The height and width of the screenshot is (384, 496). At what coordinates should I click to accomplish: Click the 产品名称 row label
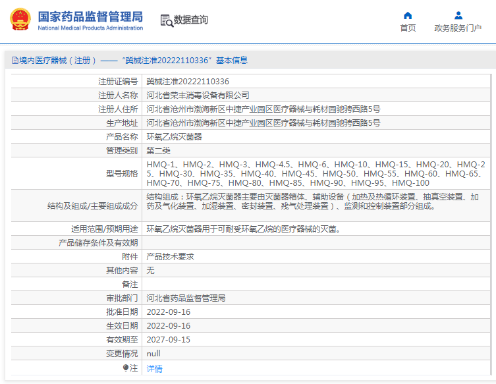click(x=122, y=137)
